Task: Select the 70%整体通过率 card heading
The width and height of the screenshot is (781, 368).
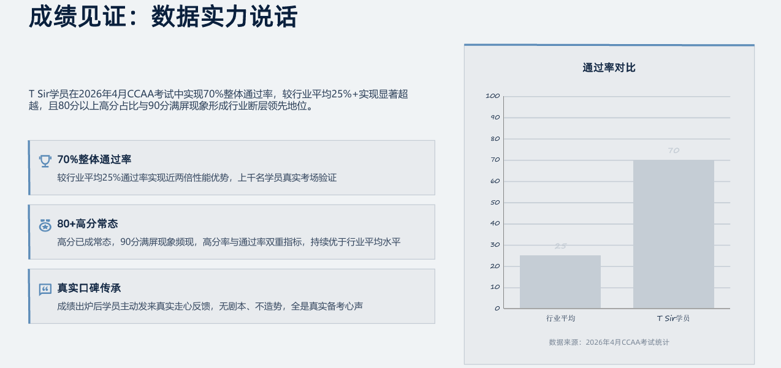Action: (94, 160)
